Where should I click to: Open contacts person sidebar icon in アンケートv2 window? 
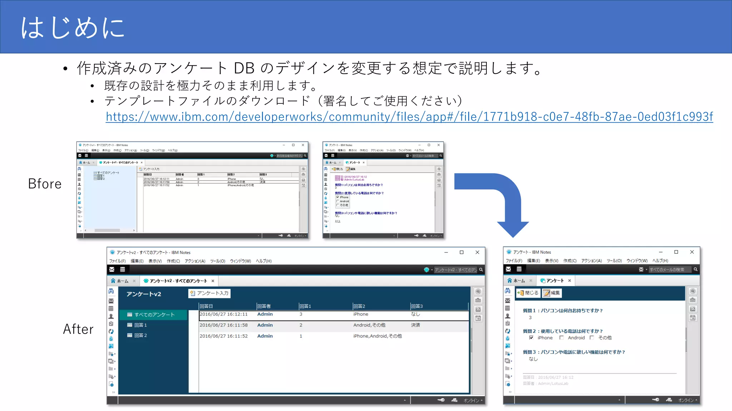tap(111, 316)
